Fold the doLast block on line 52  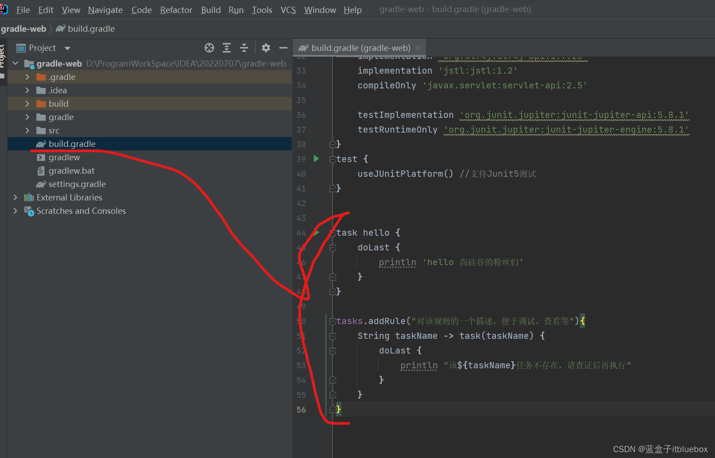(333, 351)
